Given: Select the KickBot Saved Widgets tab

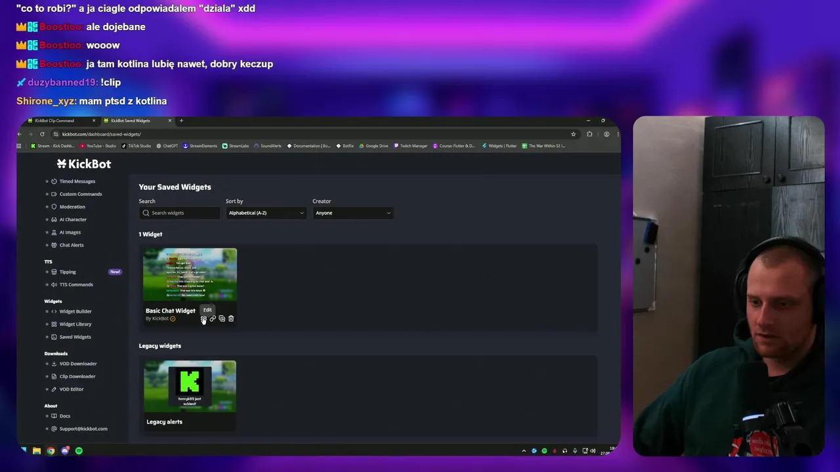Looking at the screenshot, I should [x=136, y=121].
